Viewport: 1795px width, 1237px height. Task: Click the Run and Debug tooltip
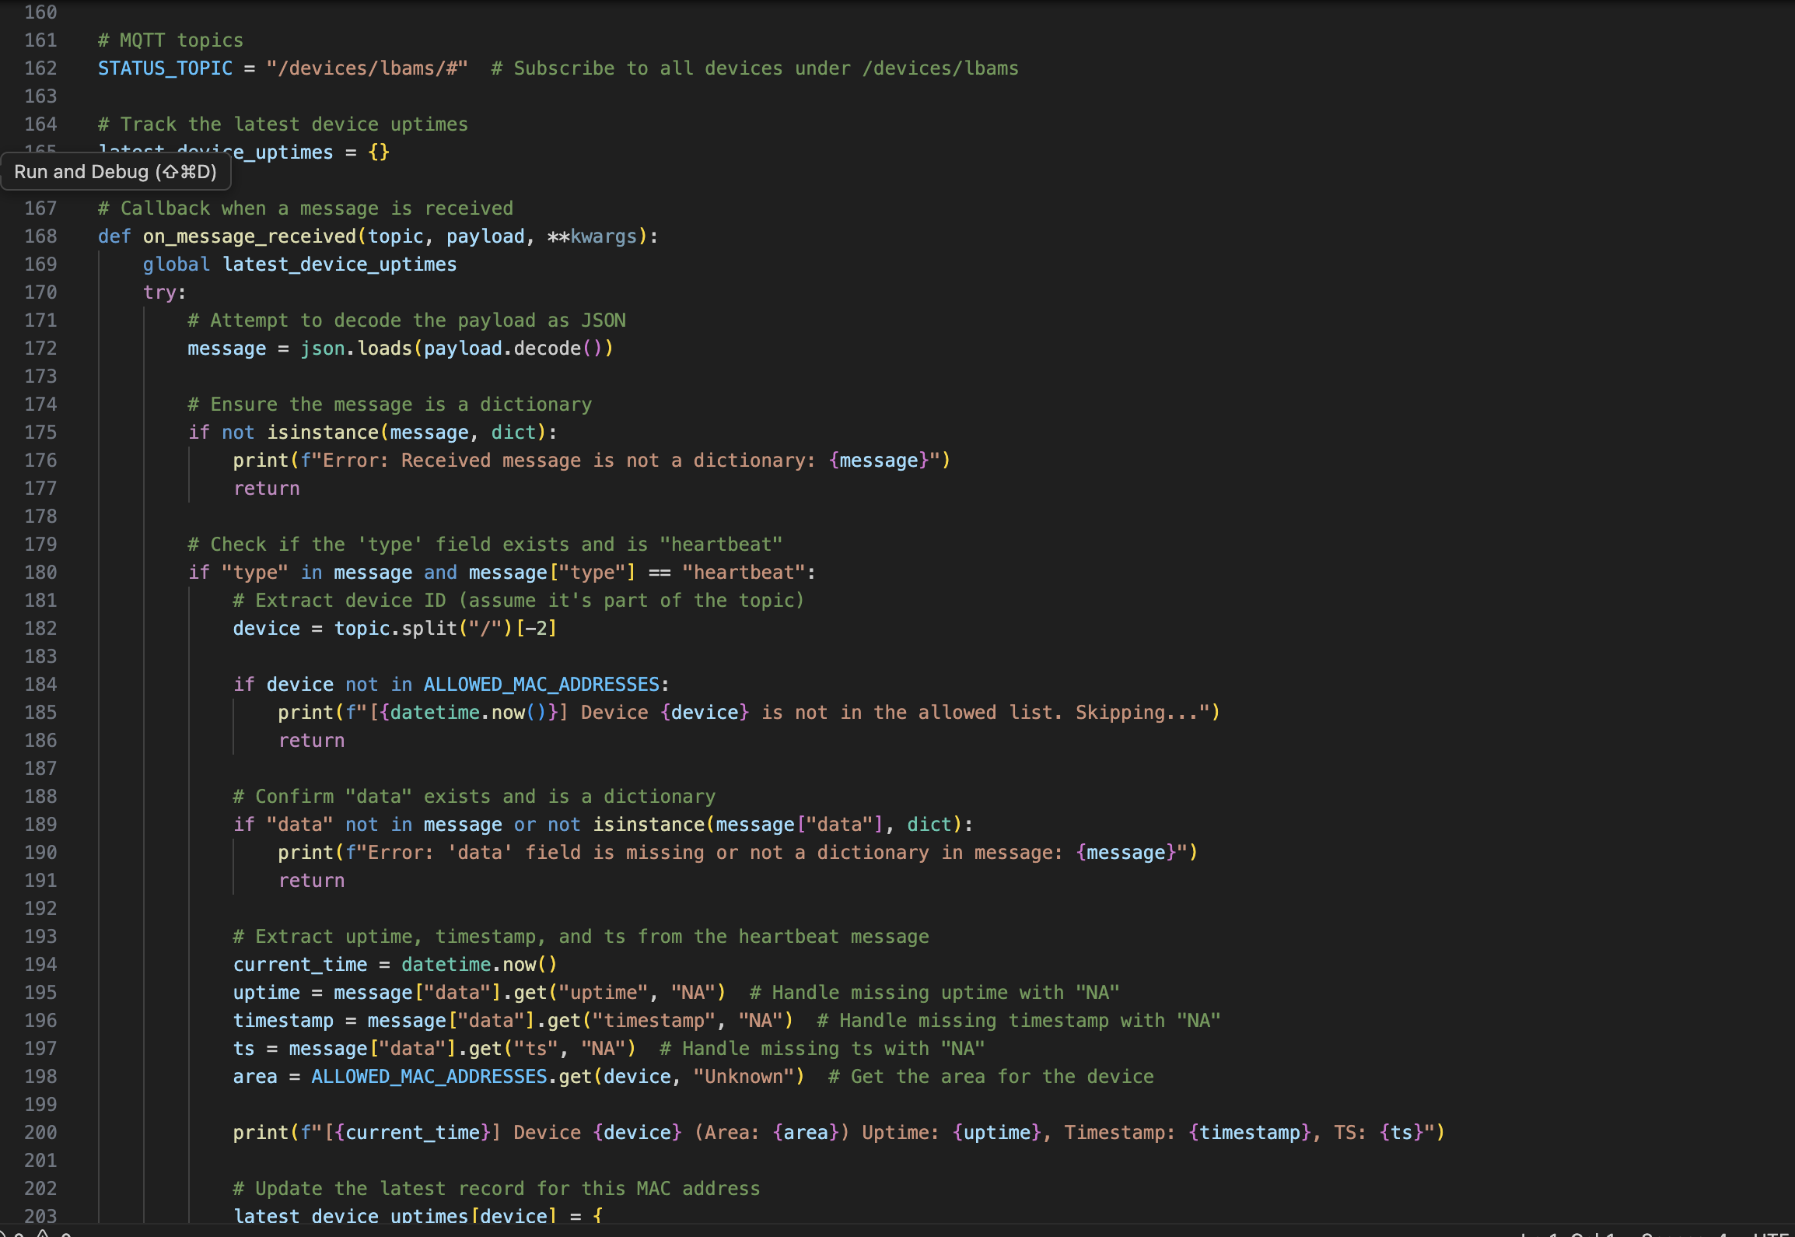[x=115, y=172]
